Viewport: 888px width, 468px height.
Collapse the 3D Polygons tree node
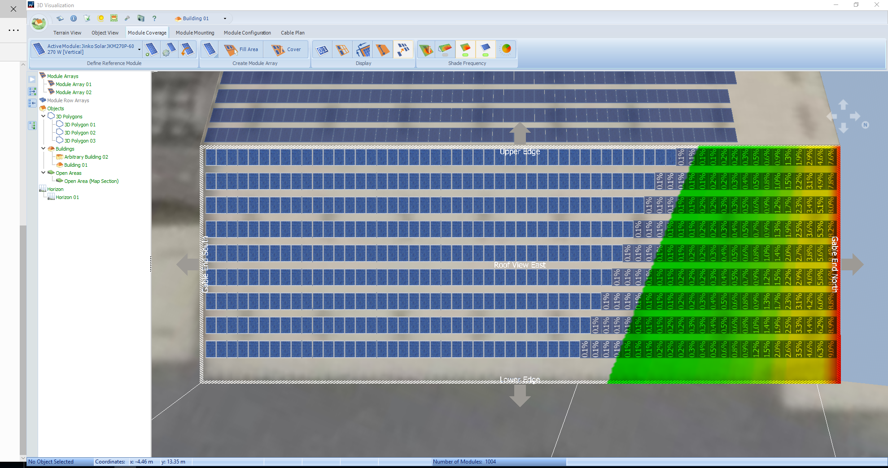click(44, 116)
